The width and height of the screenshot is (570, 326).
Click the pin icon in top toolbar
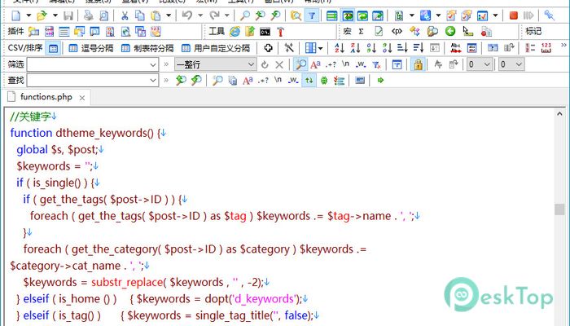(549, 15)
